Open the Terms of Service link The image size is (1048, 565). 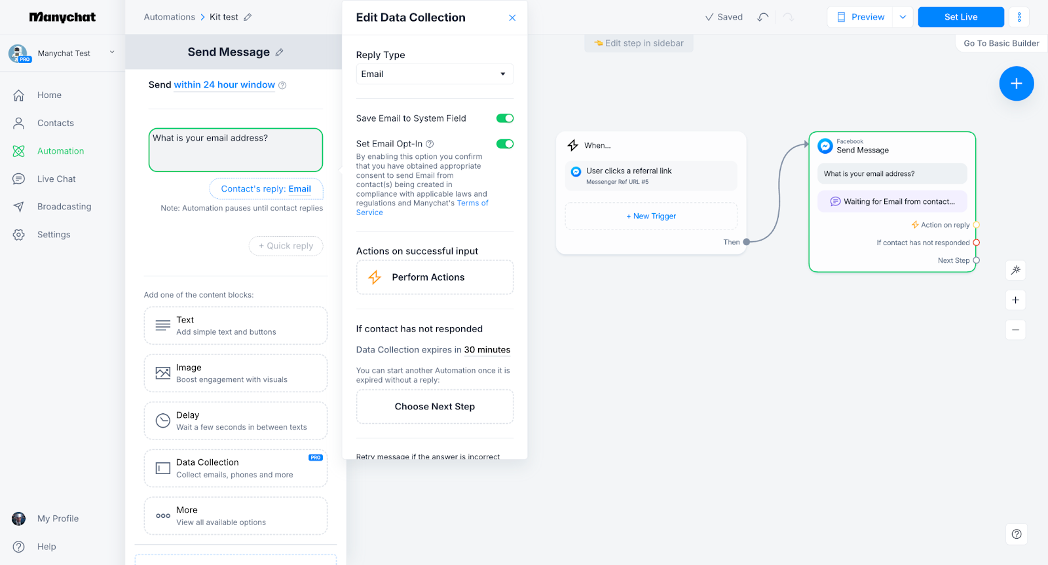click(472, 203)
